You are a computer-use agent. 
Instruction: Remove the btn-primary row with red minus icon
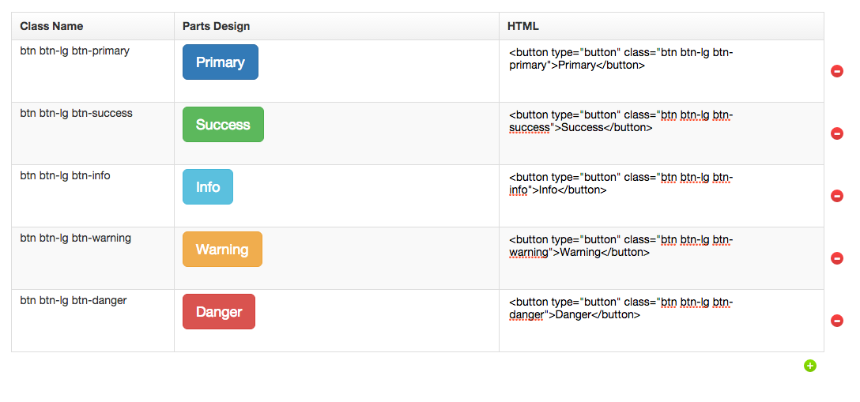tap(837, 72)
